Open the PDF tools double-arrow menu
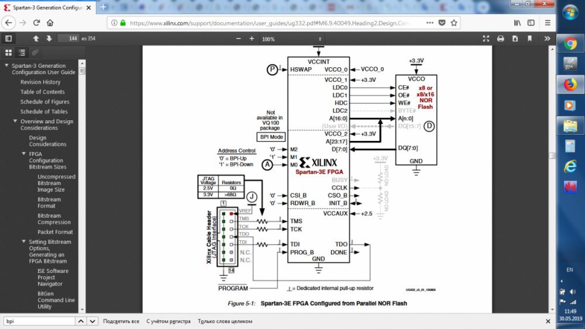 point(547,39)
